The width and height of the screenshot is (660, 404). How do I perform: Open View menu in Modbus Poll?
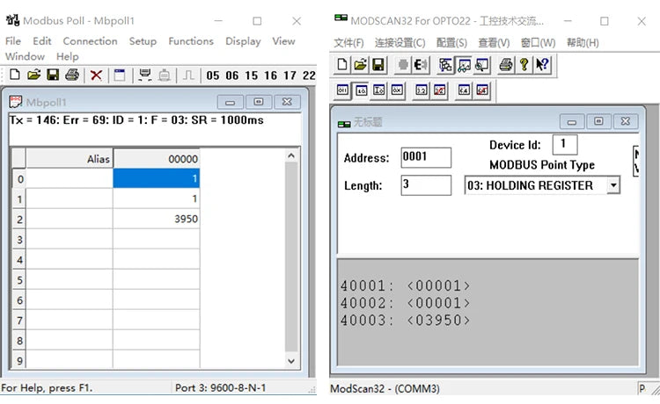click(283, 41)
